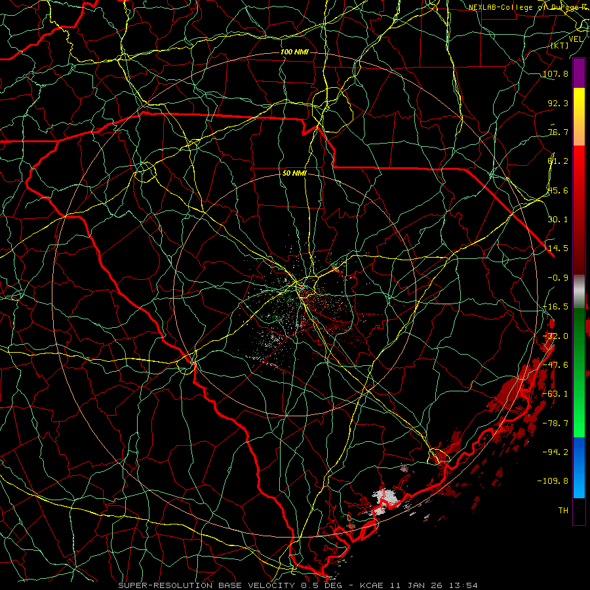Image resolution: width=590 pixels, height=590 pixels.
Task: Pick the red segment of the velocity scale
Action: click(x=579, y=210)
